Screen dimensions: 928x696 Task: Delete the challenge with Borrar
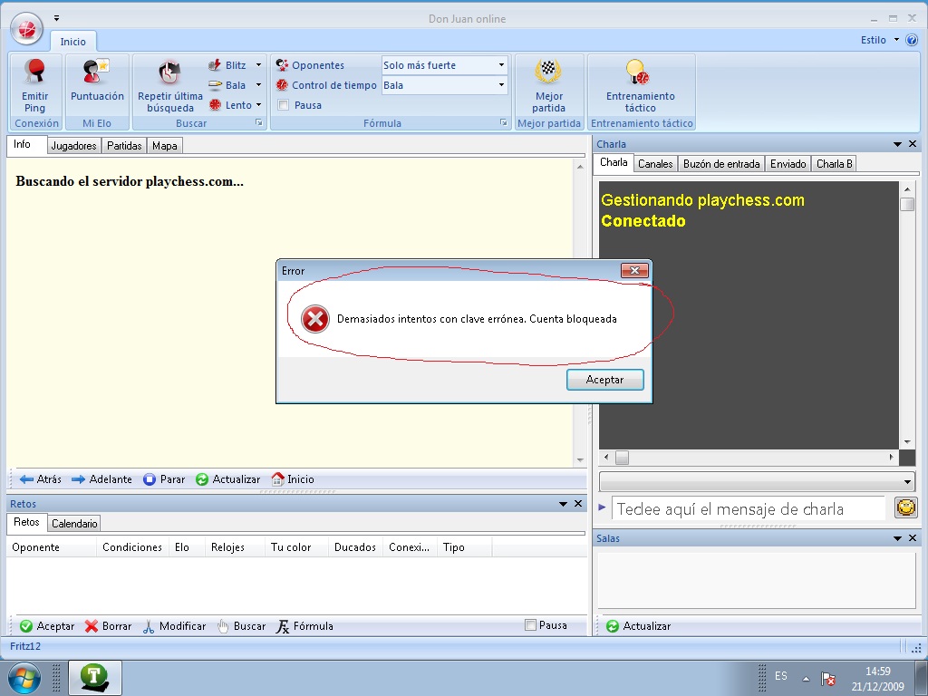click(x=109, y=626)
